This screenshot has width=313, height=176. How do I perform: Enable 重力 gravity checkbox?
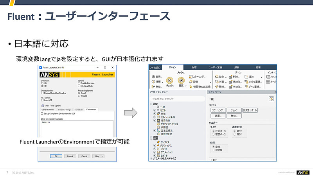[x=210, y=160]
